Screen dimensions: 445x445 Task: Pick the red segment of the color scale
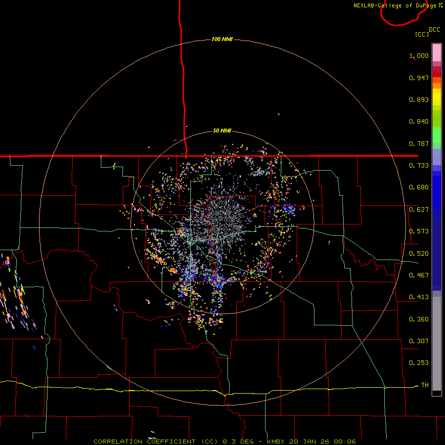437,74
